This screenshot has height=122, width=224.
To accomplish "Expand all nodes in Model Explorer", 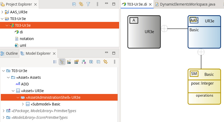I will (x=91, y=62).
